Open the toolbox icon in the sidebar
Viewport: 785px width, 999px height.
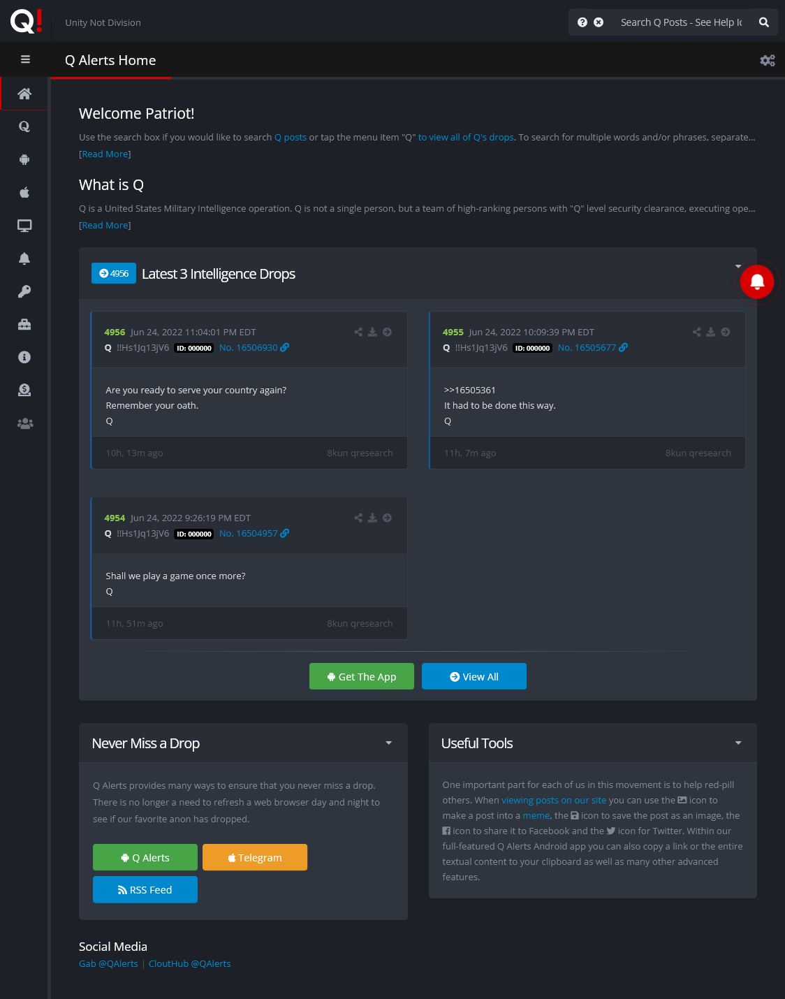pos(24,324)
